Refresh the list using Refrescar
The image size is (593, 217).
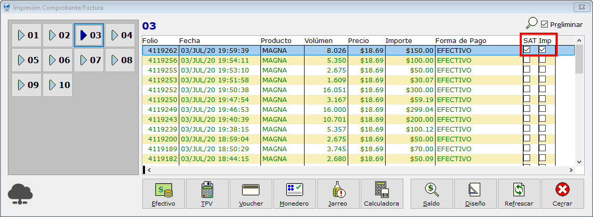pos(519,194)
